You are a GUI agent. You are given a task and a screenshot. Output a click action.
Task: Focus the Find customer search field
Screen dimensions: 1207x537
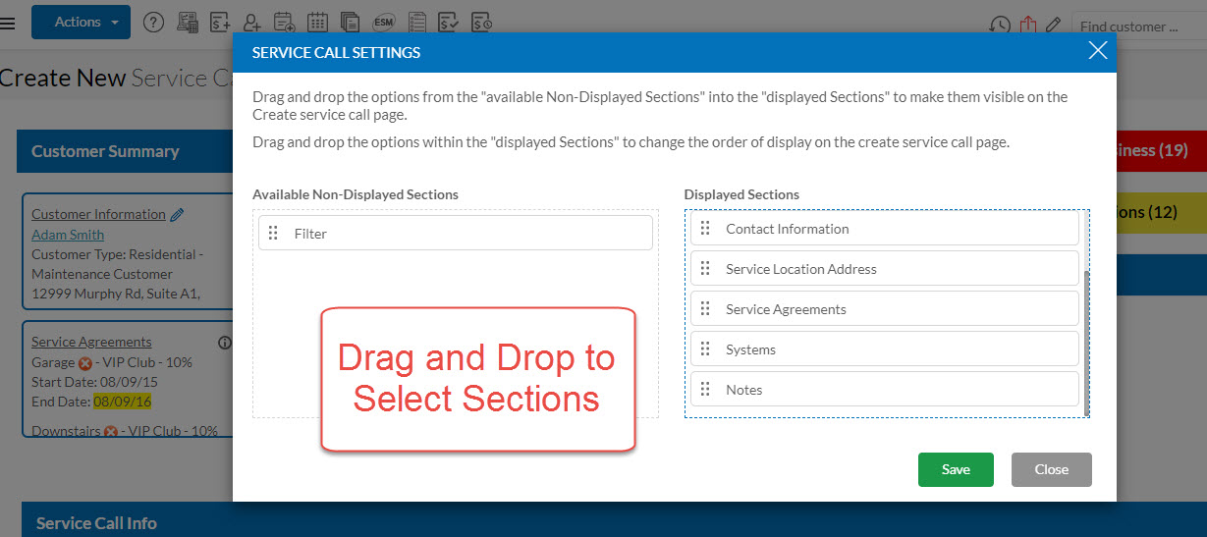pyautogui.click(x=1138, y=27)
